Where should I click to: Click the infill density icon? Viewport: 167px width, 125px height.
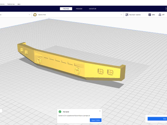pos(150,15)
